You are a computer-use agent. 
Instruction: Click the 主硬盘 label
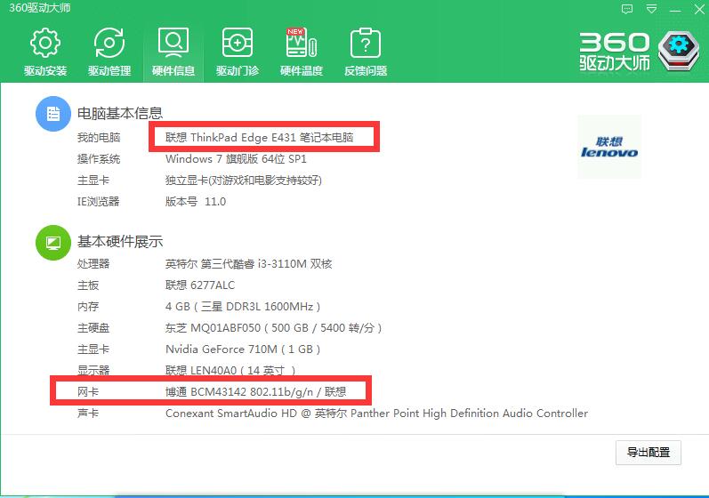[93, 327]
